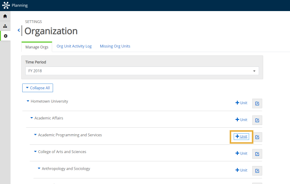Edit Academic Affairs with pencil icon
The width and height of the screenshot is (290, 184).
click(x=257, y=120)
